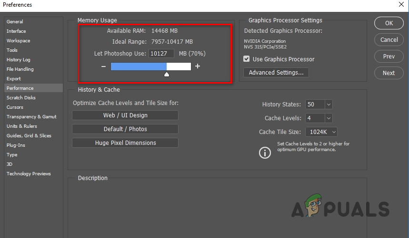Click the memory slider triangle handle
Viewport: 409px width, 238px height.
[167, 75]
